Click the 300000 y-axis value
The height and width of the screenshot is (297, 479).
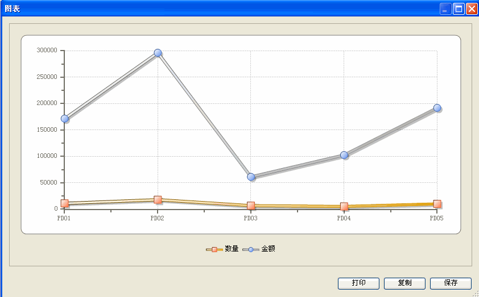coord(47,51)
